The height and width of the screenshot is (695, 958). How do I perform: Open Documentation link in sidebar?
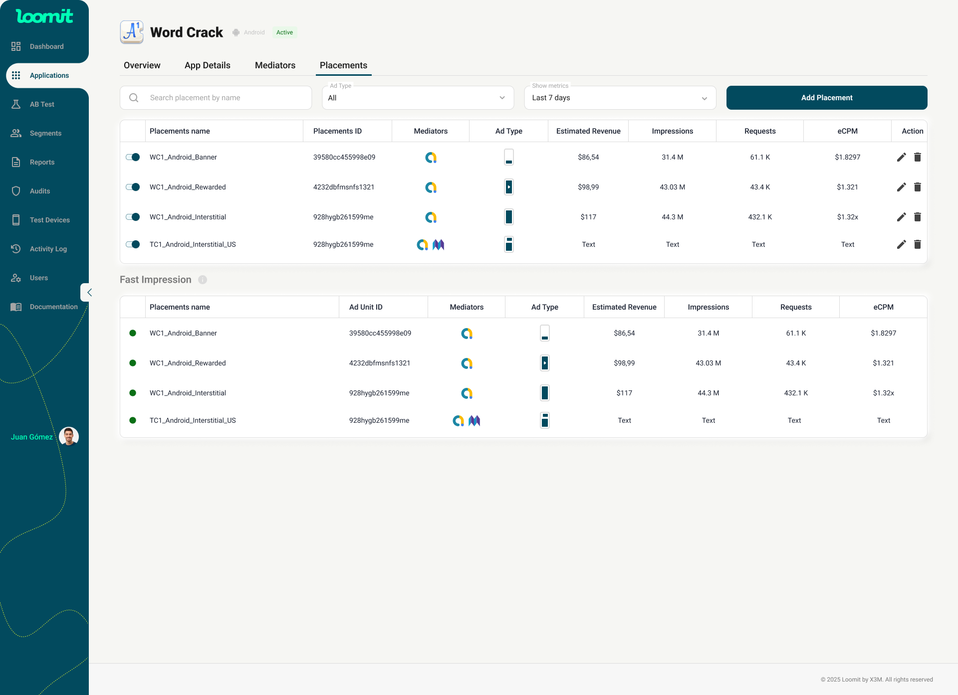(53, 307)
